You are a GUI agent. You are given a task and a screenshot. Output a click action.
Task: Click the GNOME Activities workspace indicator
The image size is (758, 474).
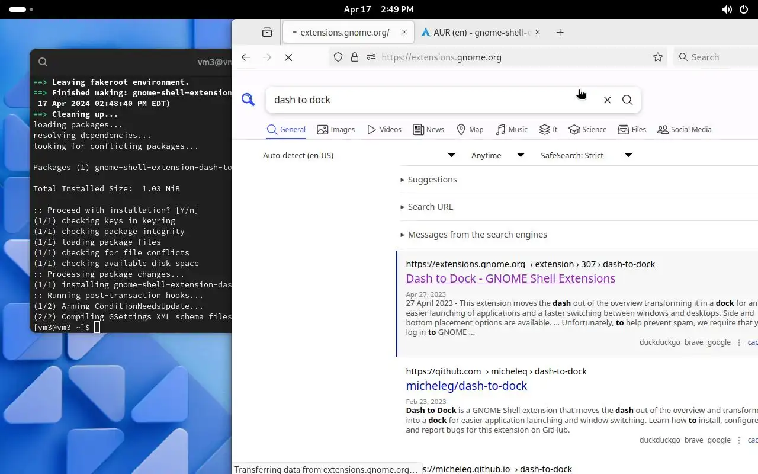coord(21,9)
